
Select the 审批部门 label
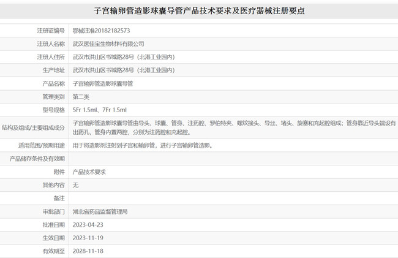(54, 211)
